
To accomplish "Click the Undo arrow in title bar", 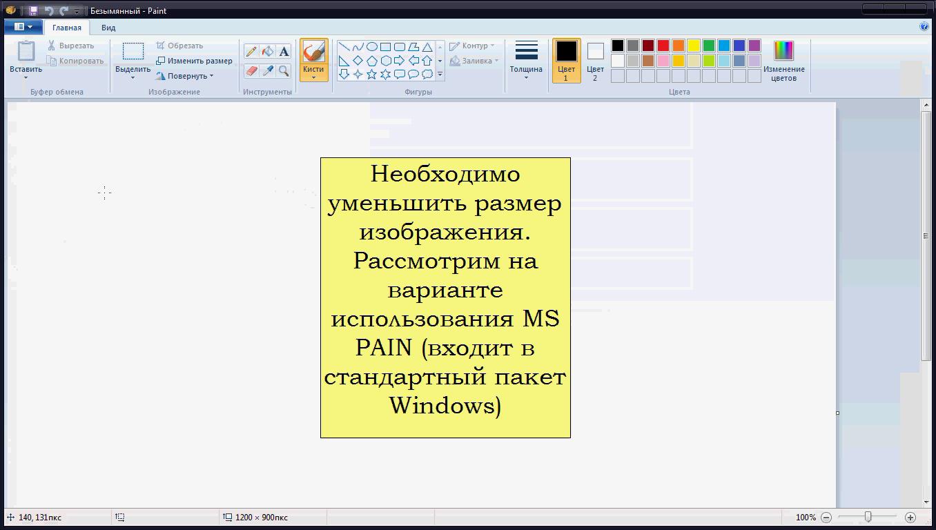I will coord(48,11).
